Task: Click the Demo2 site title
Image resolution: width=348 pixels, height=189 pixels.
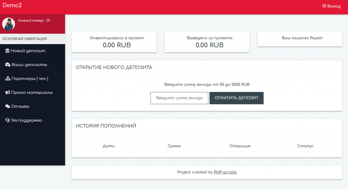Action: [x=12, y=5]
